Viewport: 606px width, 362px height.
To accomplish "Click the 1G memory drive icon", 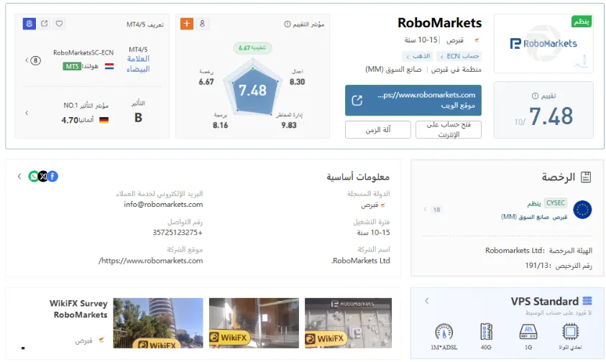I will click(x=528, y=332).
